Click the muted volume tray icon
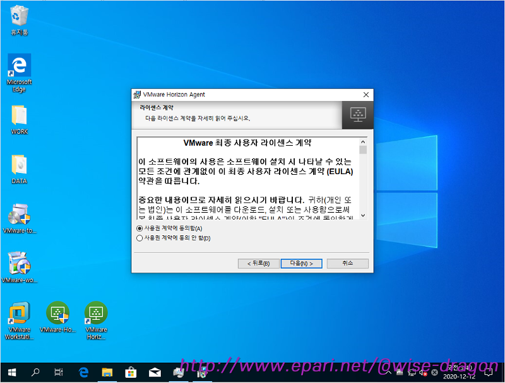The height and width of the screenshot is (383, 505). point(423,373)
